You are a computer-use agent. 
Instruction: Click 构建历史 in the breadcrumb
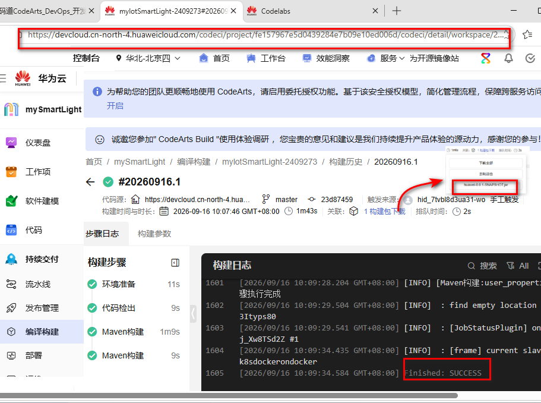346,162
